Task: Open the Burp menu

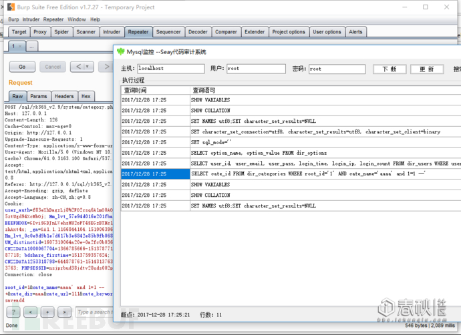Action: 13,19
